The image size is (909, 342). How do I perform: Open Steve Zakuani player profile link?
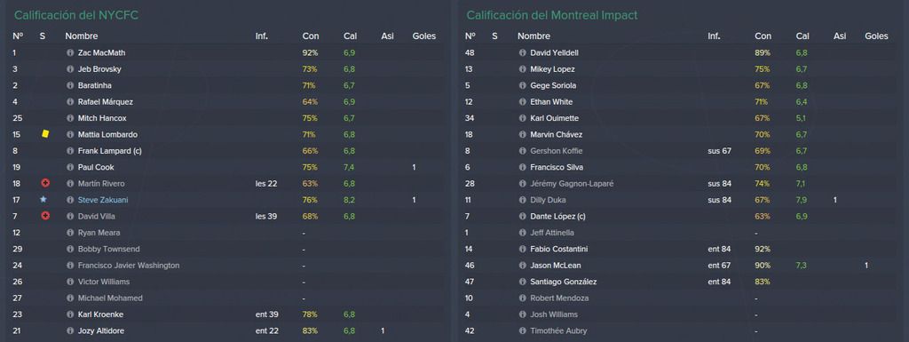click(x=103, y=200)
